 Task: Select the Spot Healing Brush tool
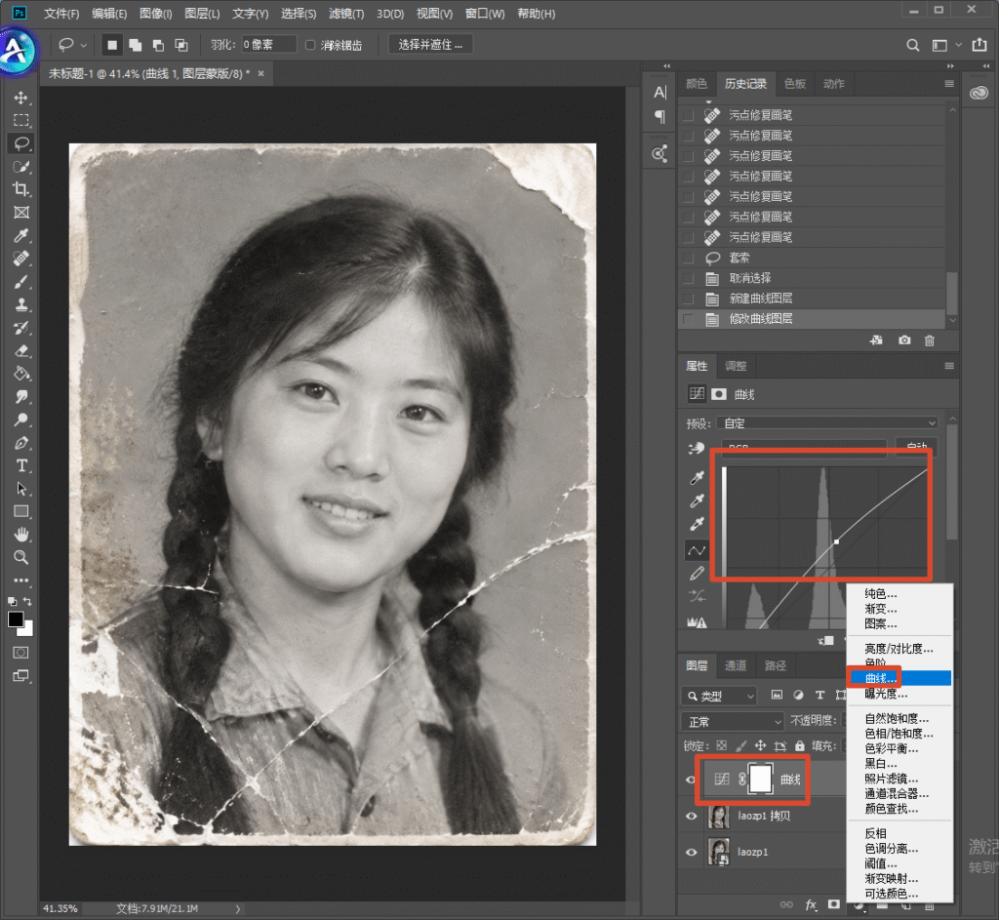pyautogui.click(x=21, y=259)
